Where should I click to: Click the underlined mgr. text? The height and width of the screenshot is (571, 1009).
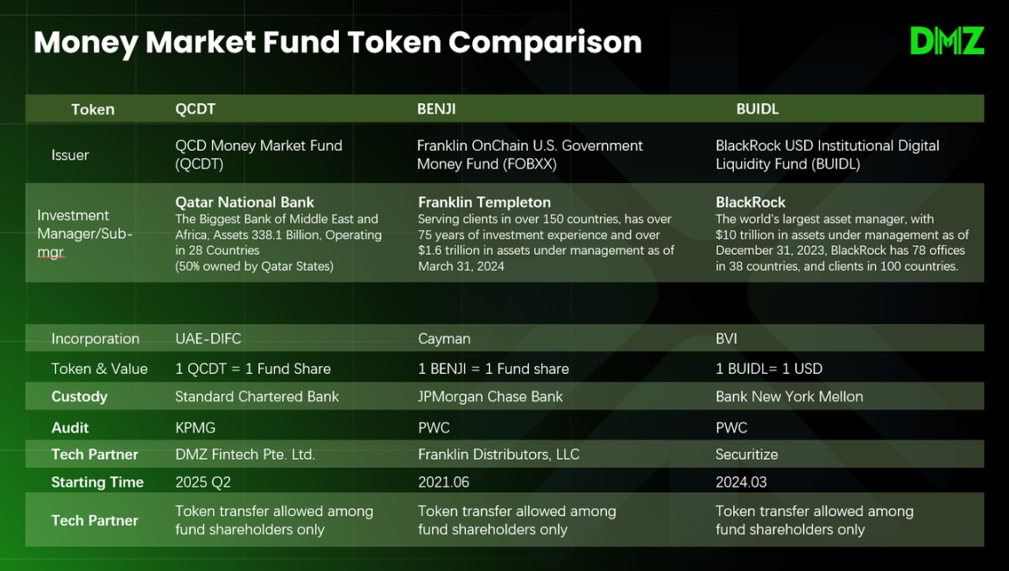51,252
